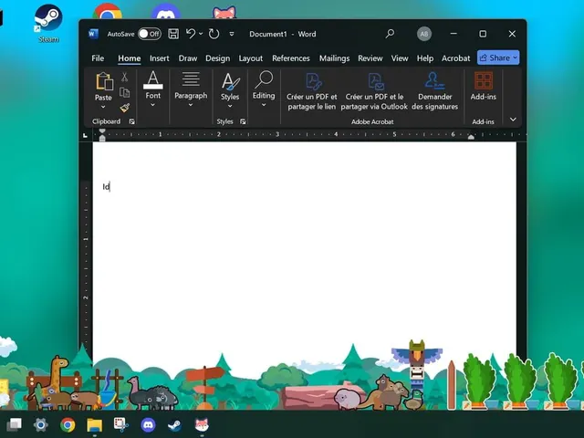Activate the Format Painter brush icon
Image resolution: width=584 pixels, height=438 pixels.
pyautogui.click(x=124, y=108)
